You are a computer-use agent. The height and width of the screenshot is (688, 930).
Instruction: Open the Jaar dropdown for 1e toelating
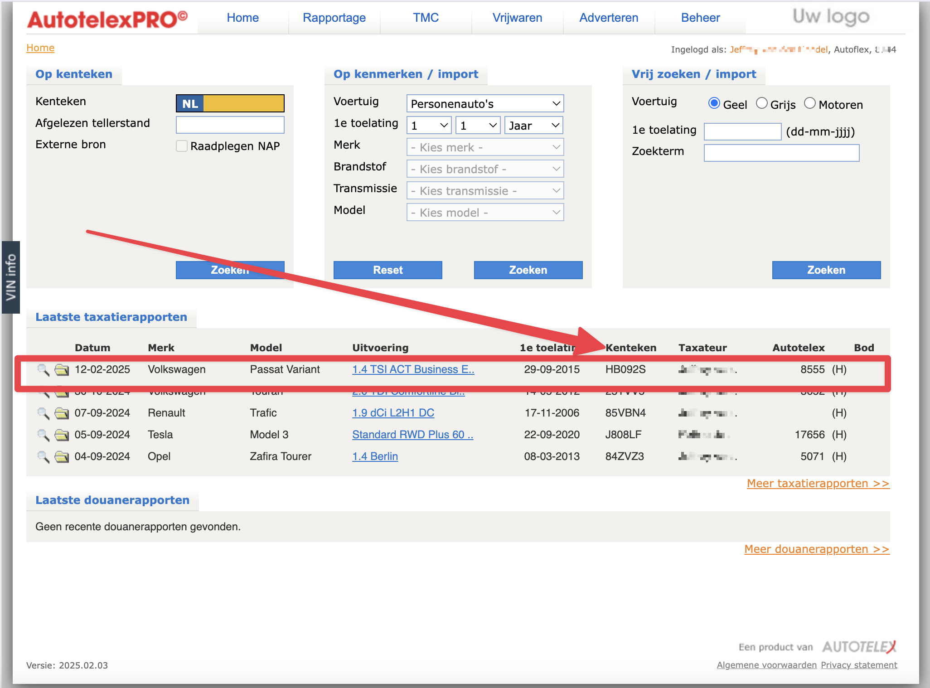pos(533,126)
